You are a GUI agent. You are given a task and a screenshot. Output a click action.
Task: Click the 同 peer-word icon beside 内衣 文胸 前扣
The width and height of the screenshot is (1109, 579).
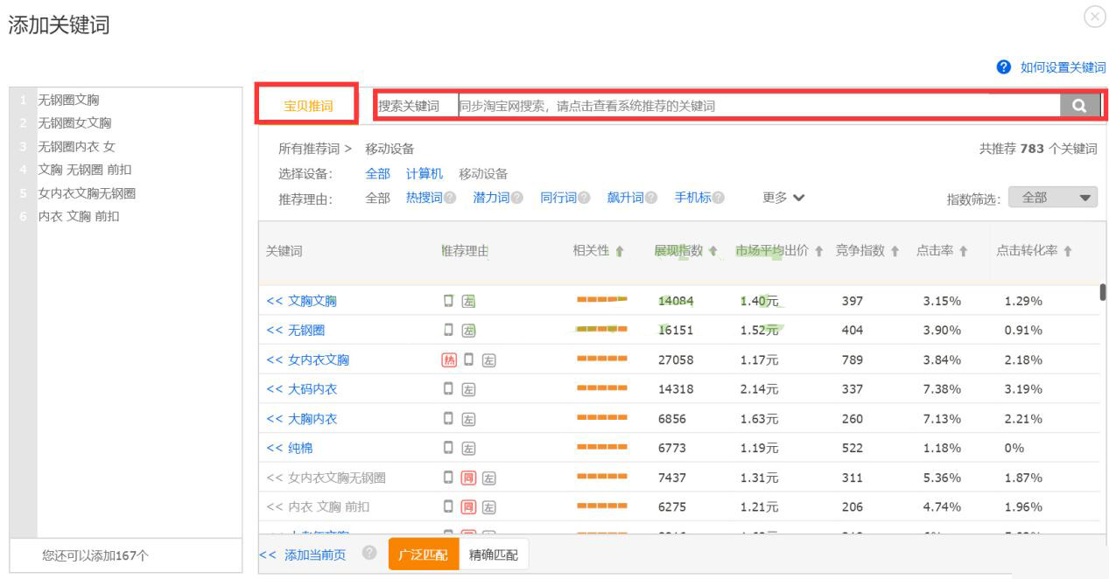pyautogui.click(x=470, y=506)
